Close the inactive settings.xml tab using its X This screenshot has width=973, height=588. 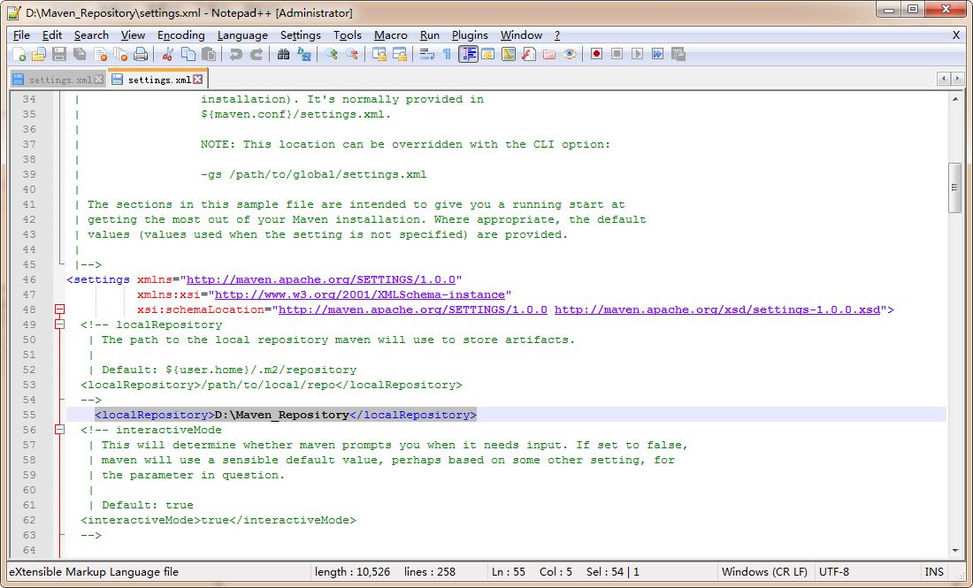99,80
